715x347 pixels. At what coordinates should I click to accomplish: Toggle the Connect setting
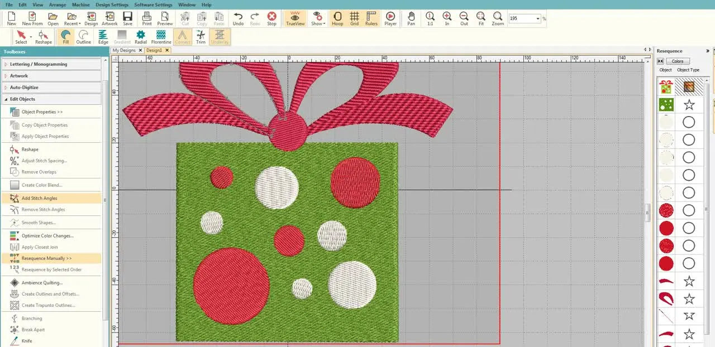(x=183, y=37)
